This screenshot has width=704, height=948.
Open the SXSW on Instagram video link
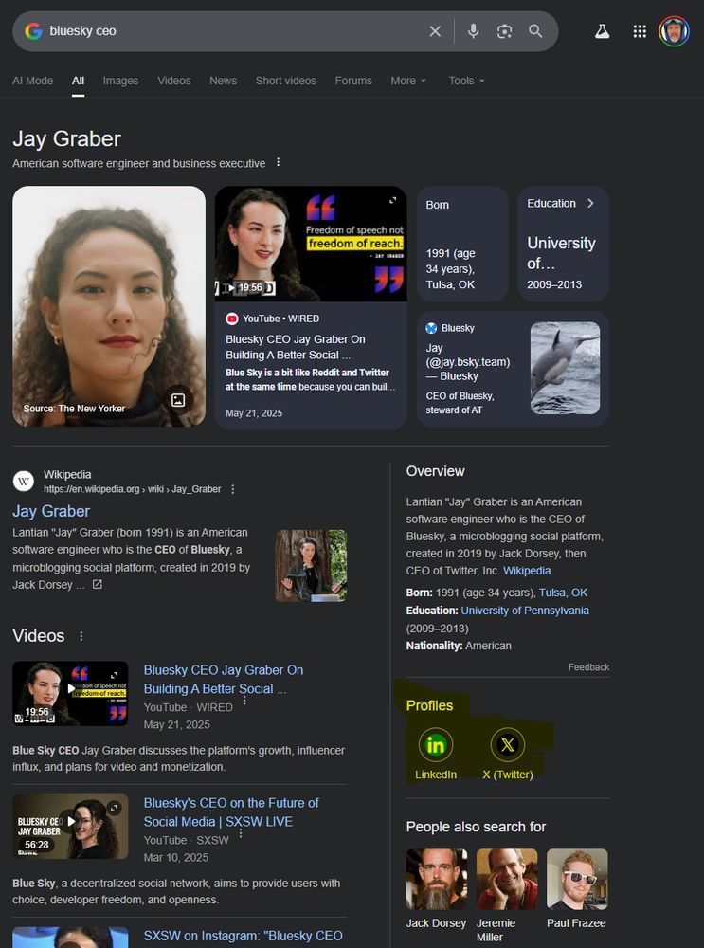click(243, 936)
